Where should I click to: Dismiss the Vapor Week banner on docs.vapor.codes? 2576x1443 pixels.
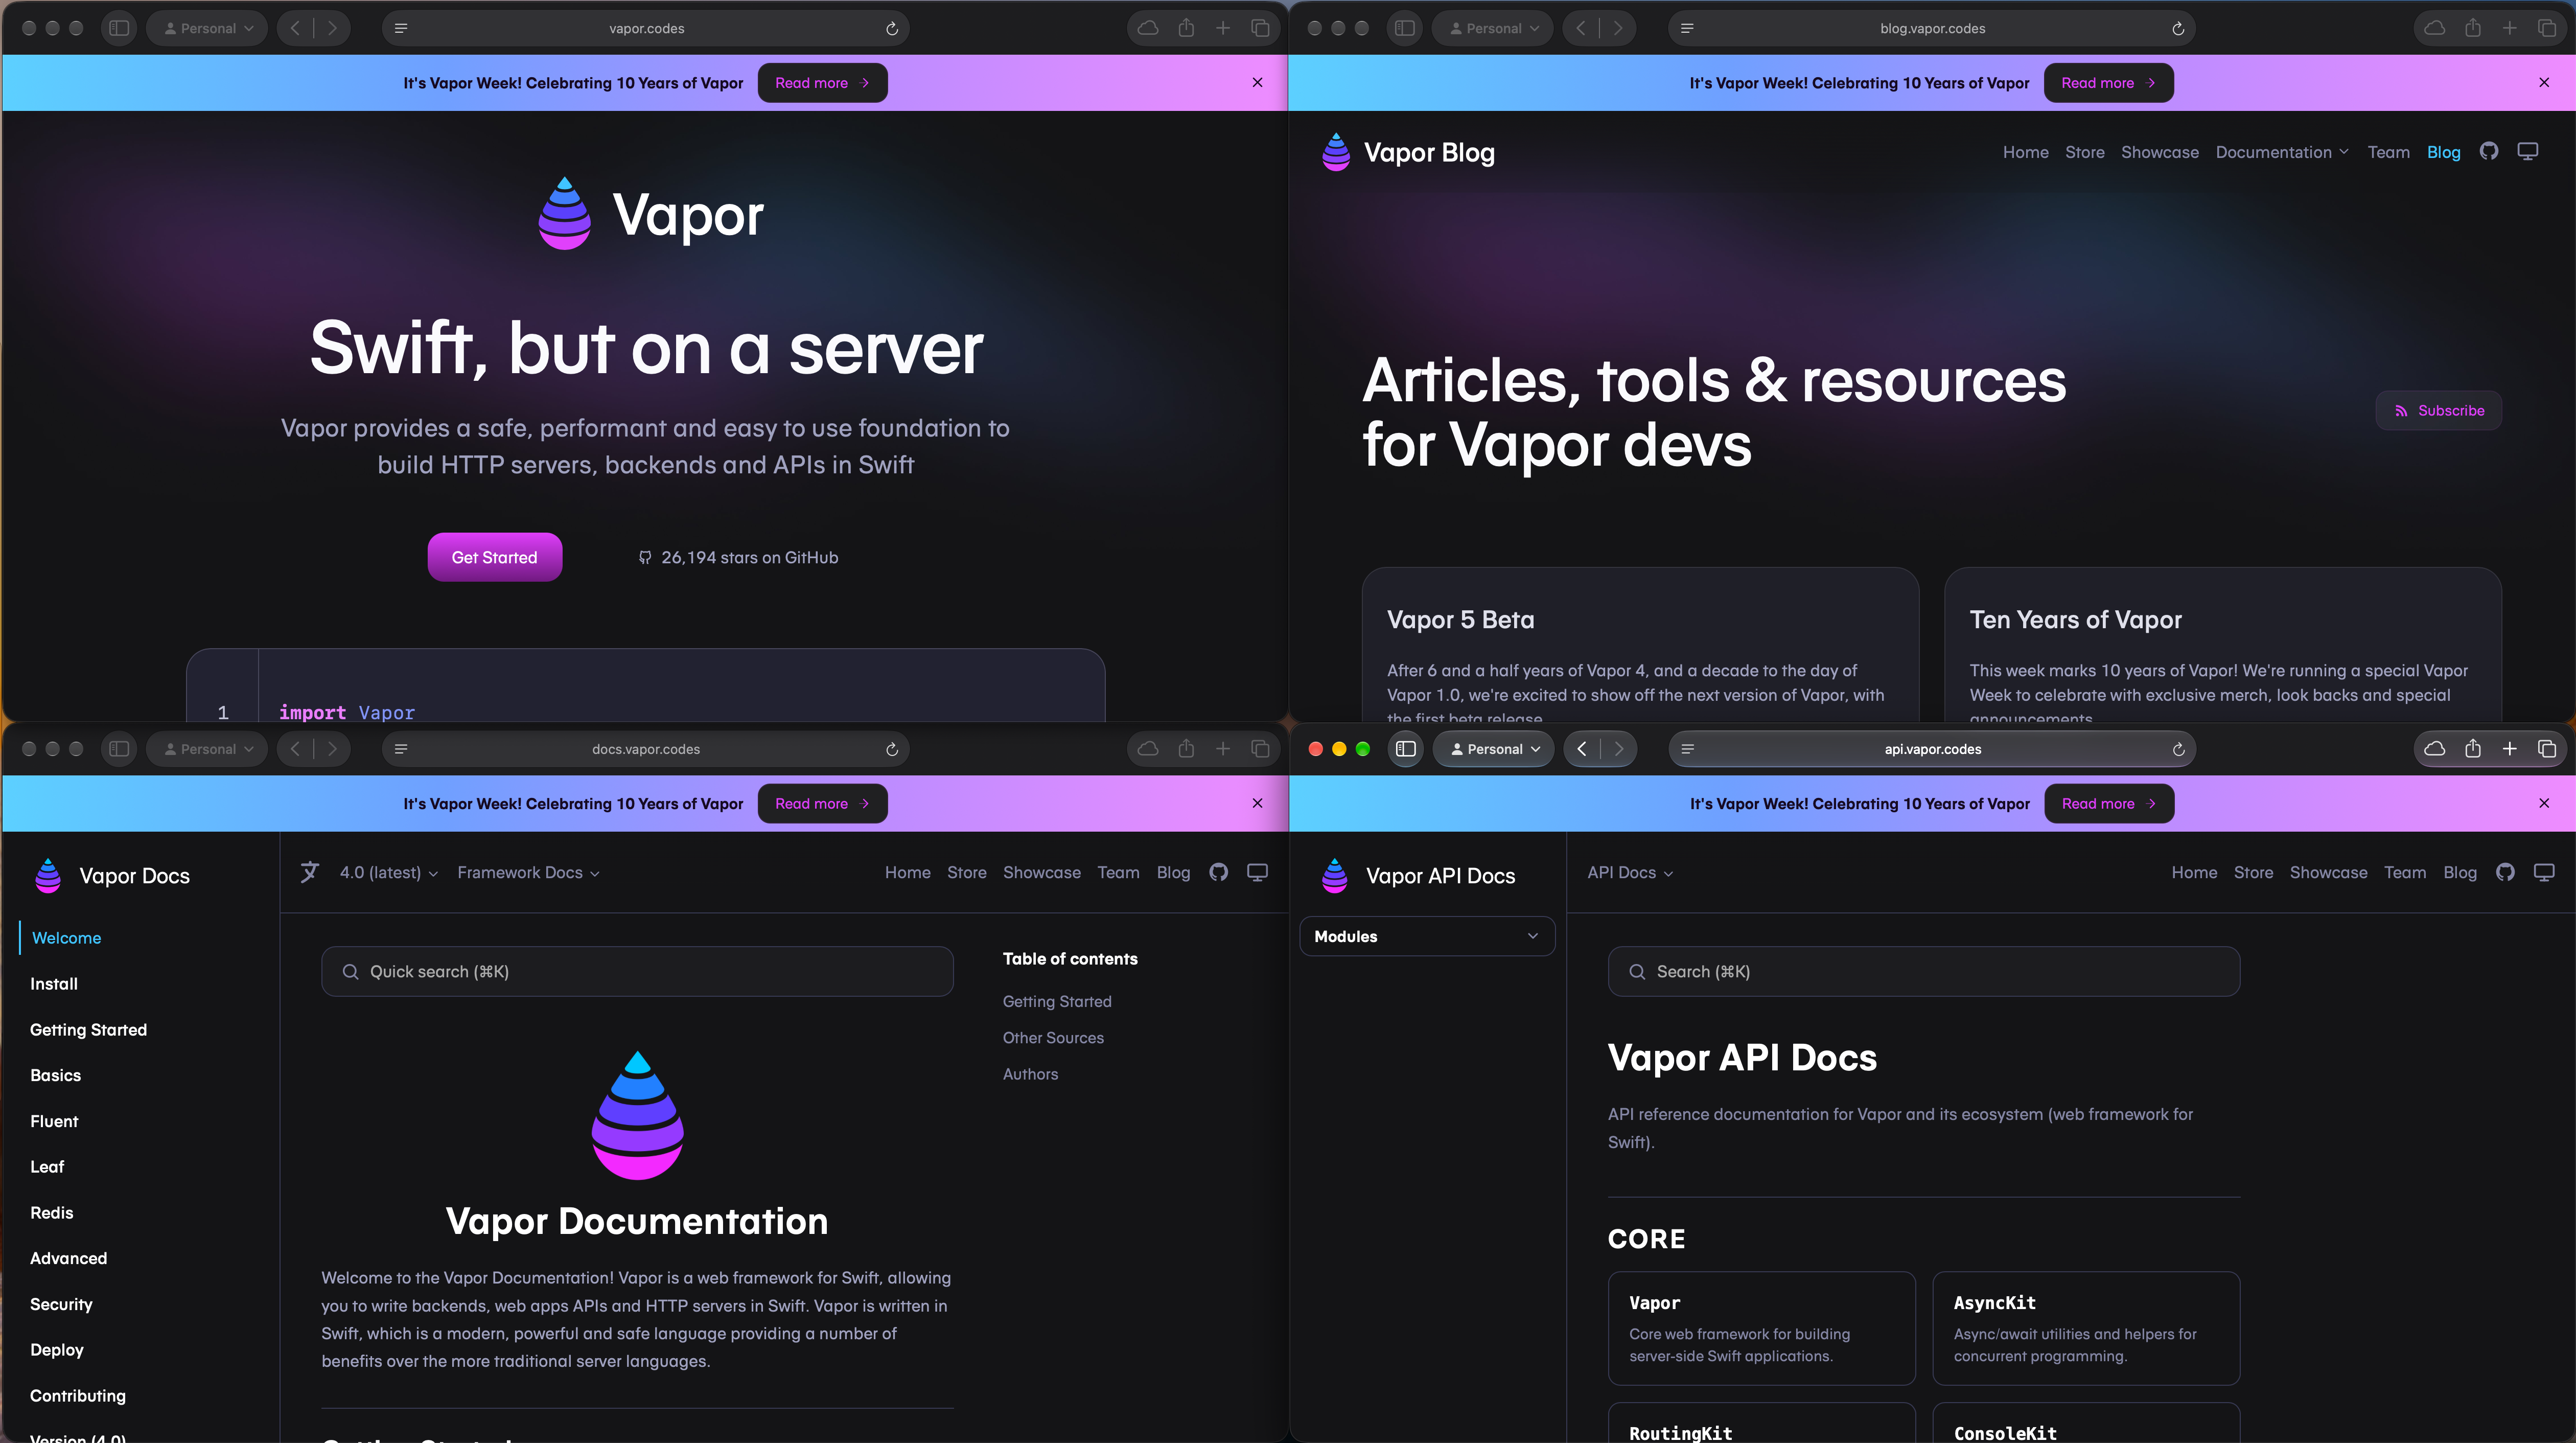coord(1258,804)
